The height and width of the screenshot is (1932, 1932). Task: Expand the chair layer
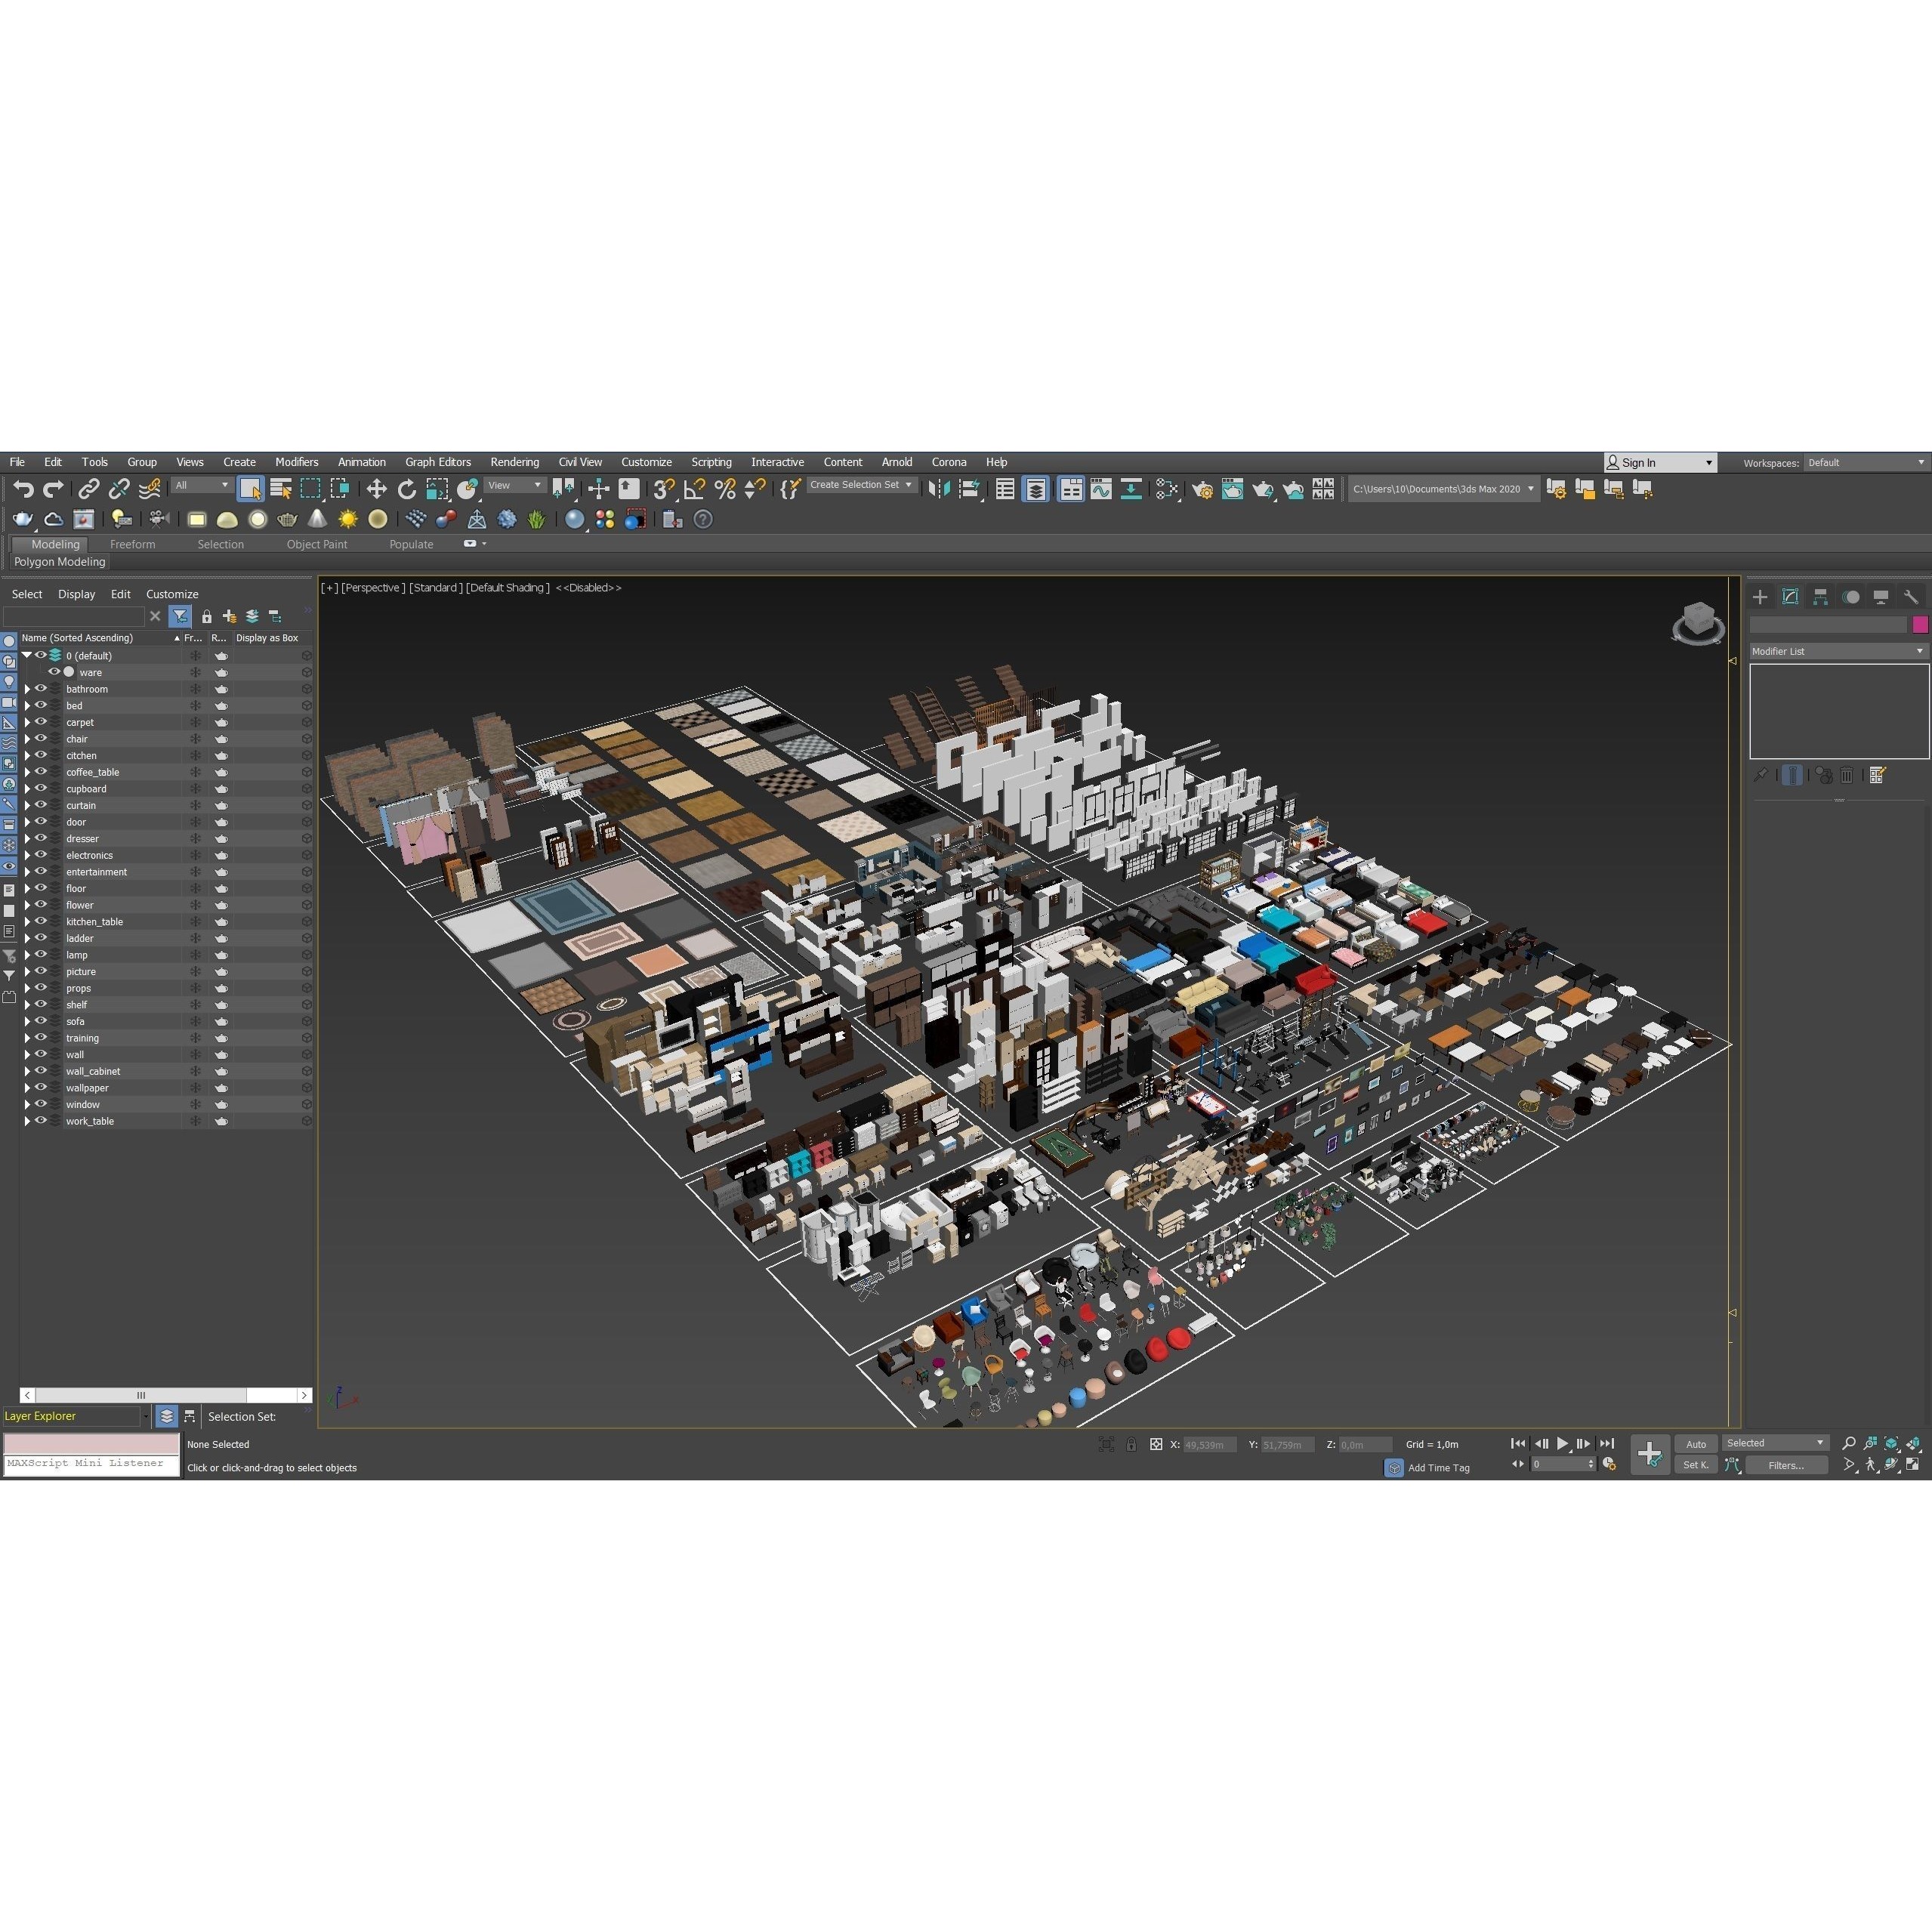[x=27, y=739]
